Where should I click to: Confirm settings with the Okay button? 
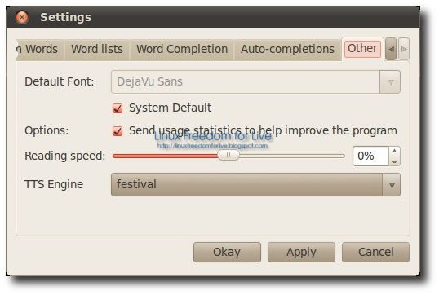pos(227,253)
